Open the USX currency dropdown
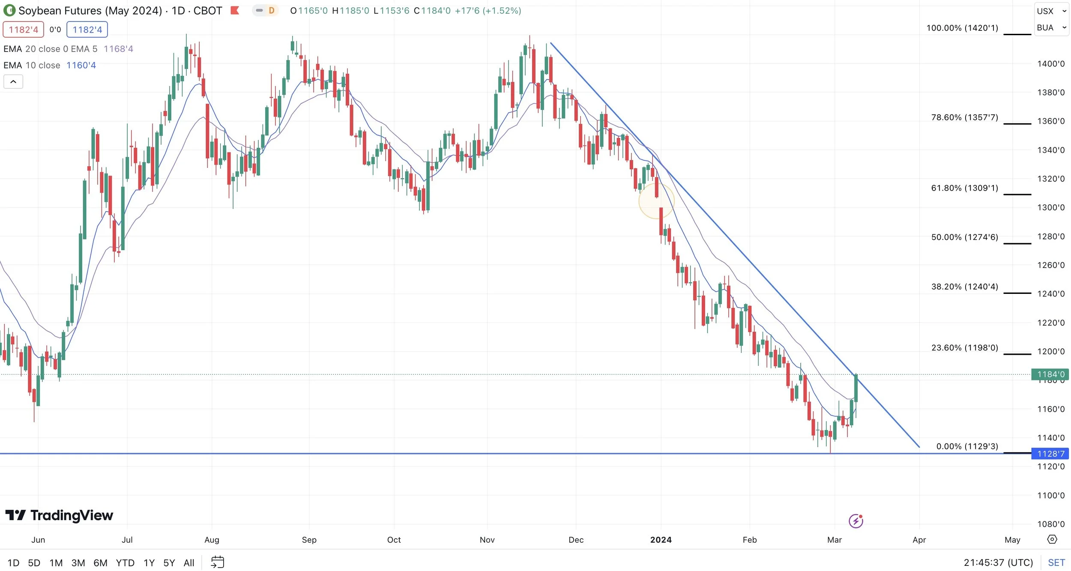 click(1051, 11)
